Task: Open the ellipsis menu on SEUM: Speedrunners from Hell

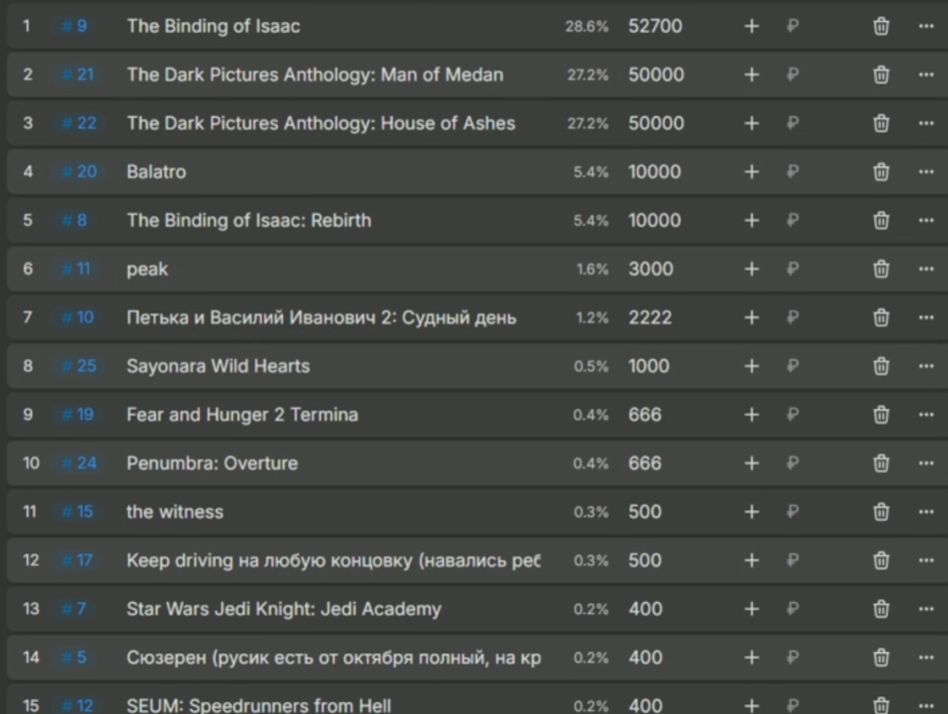Action: pyautogui.click(x=925, y=706)
